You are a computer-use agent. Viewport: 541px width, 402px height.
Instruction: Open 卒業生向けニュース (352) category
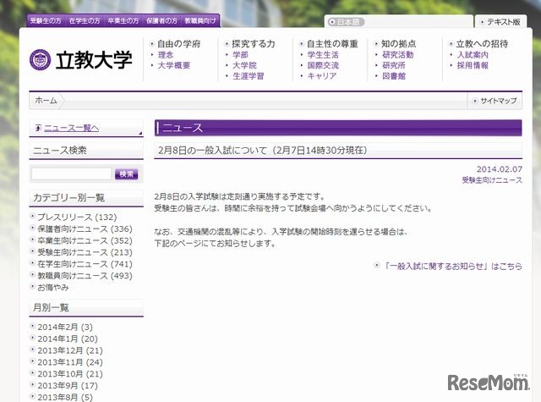85,240
